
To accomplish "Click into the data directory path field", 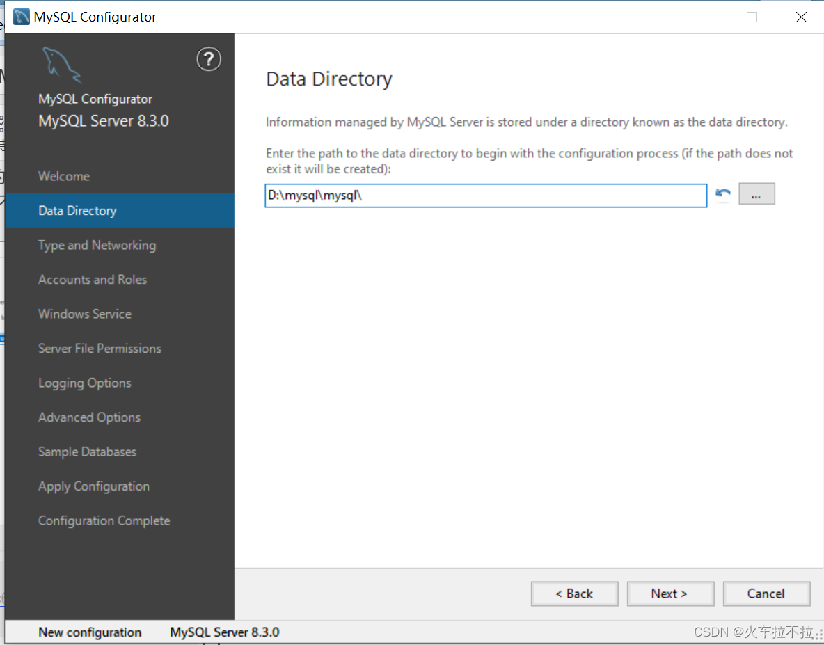I will (x=486, y=196).
